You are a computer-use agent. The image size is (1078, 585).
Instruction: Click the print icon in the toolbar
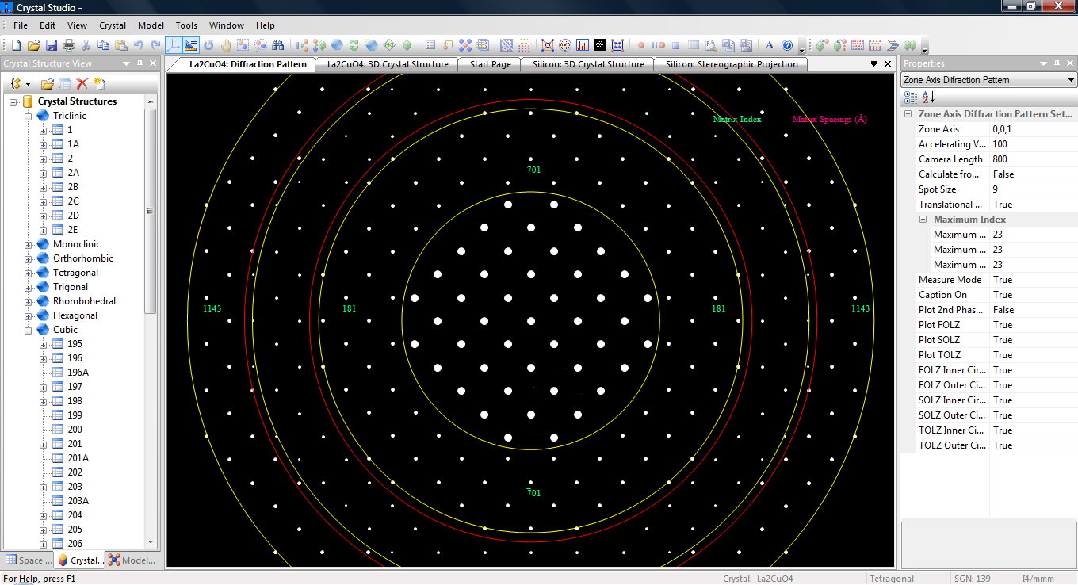pyautogui.click(x=69, y=45)
